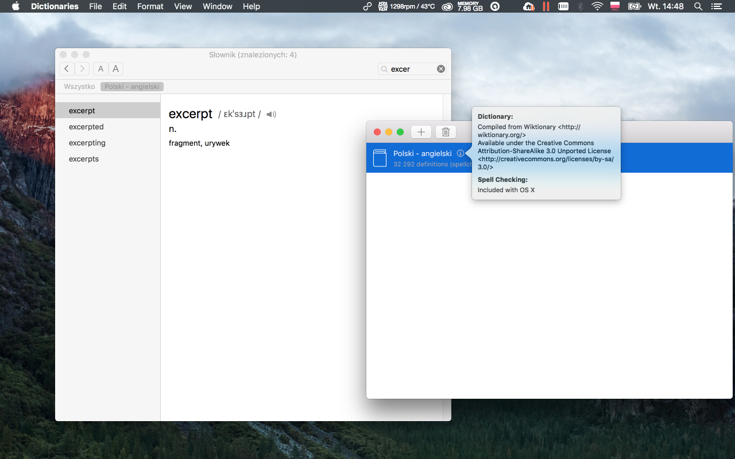This screenshot has width=735, height=459.
Task: Select excerpted in the results list
Action: [108, 127]
